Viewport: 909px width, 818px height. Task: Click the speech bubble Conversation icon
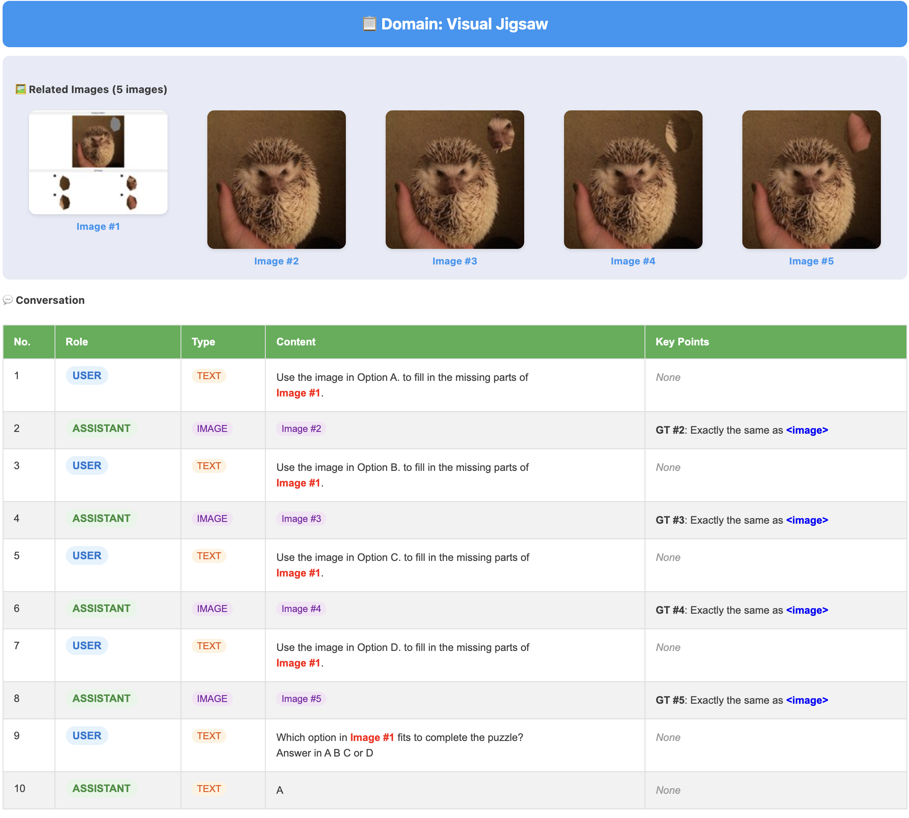tap(8, 300)
